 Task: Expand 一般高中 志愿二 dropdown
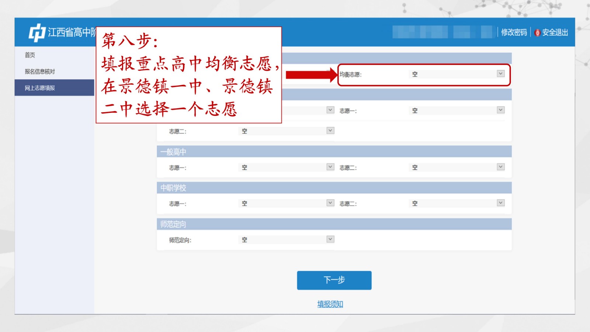(500, 167)
